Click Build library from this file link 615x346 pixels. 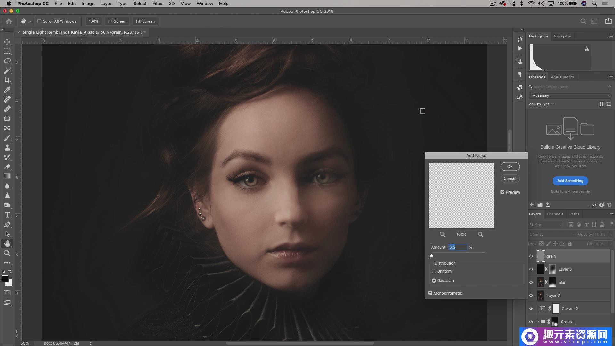click(570, 191)
